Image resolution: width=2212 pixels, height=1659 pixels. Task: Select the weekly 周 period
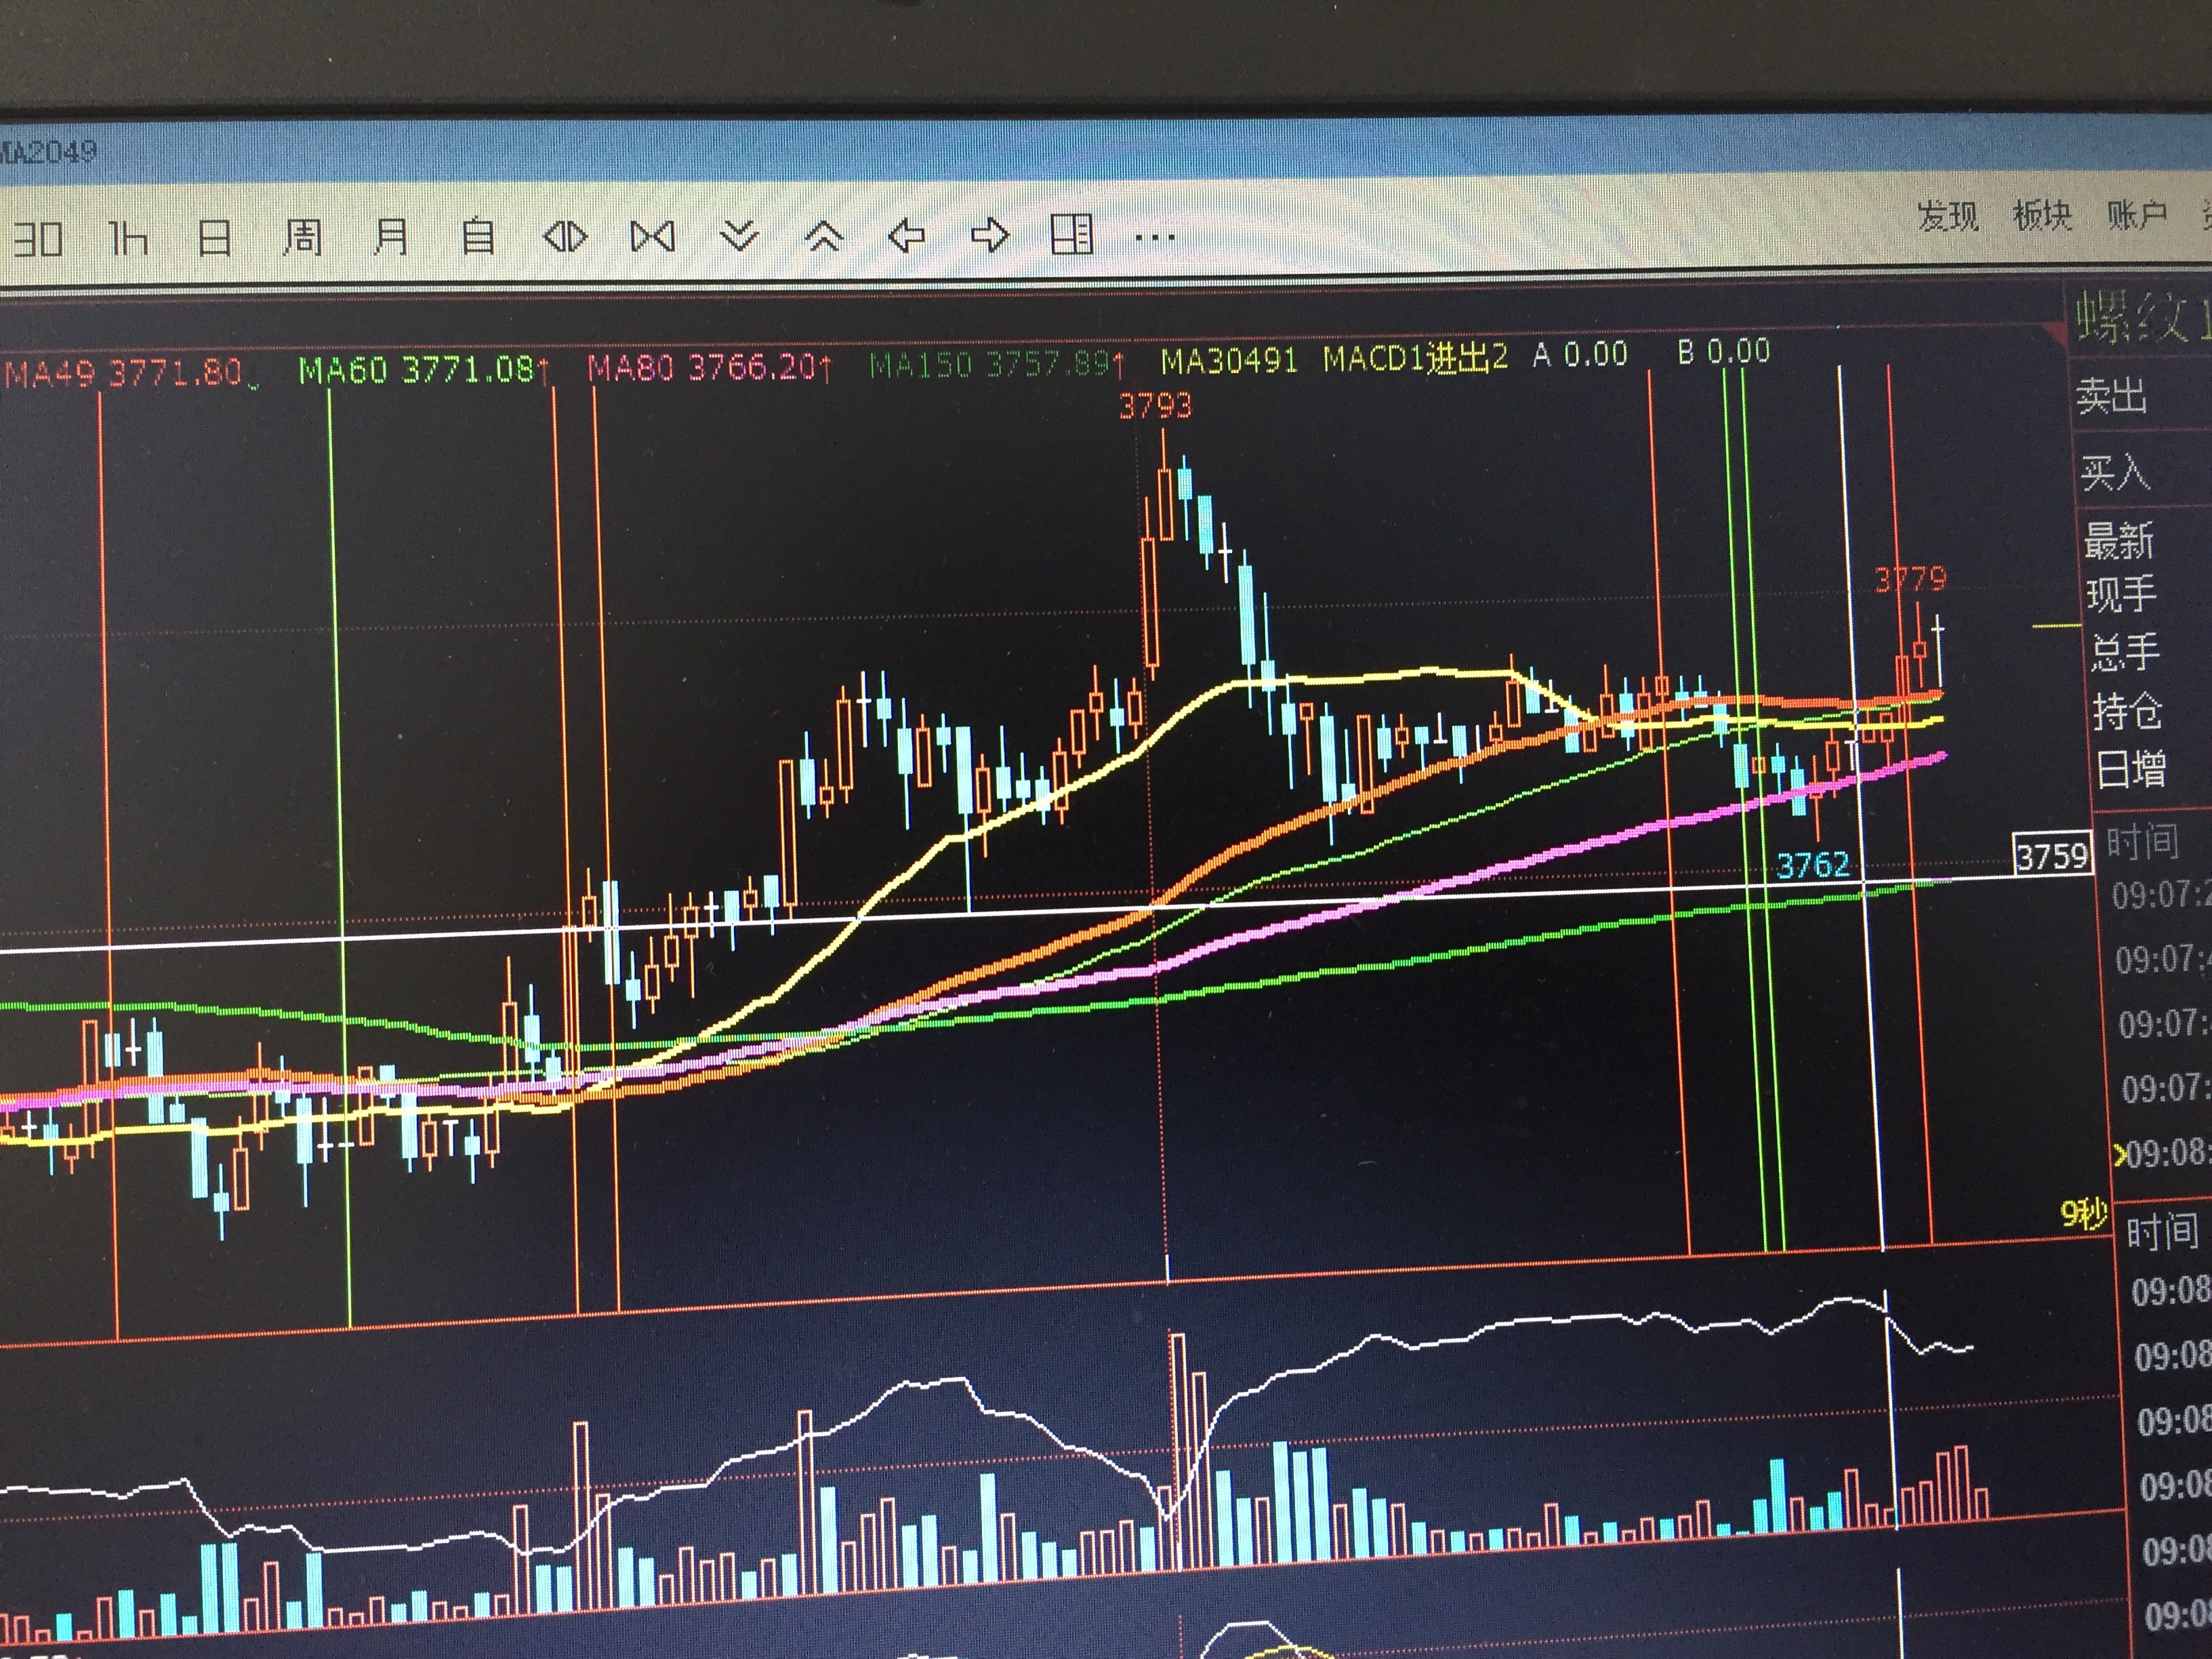[302, 238]
